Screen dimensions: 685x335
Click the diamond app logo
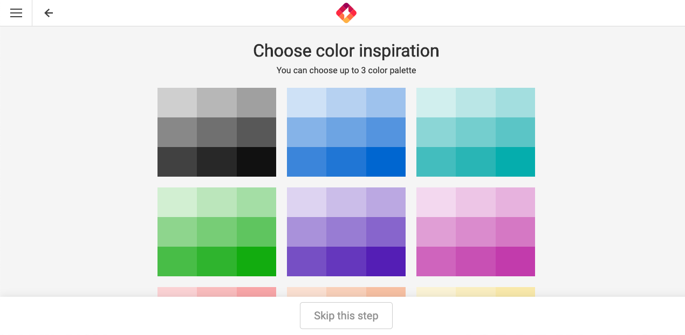tap(346, 12)
